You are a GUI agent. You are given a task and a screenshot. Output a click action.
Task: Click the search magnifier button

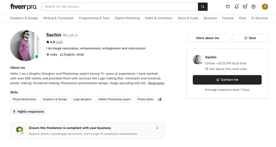coord(203,7)
